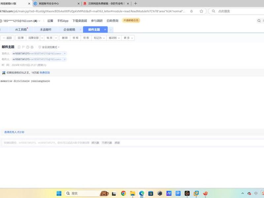Click the clock reminder icon next to subject
This screenshot has height=198, width=264.
pyautogui.click(x=28, y=47)
